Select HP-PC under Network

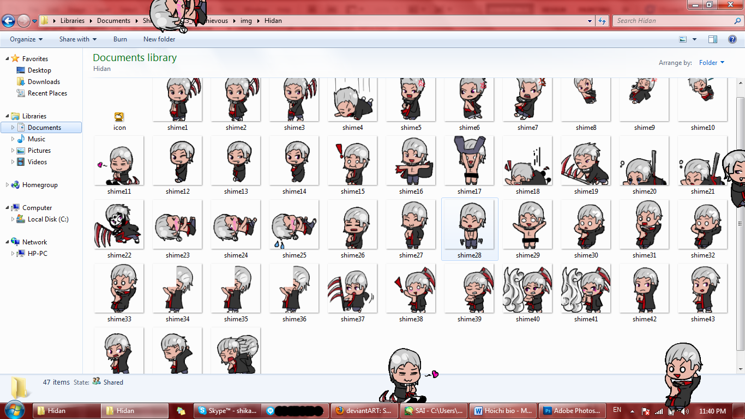point(37,254)
